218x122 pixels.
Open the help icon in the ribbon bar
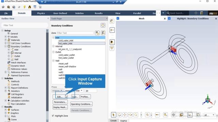pyautogui.click(x=196, y=13)
